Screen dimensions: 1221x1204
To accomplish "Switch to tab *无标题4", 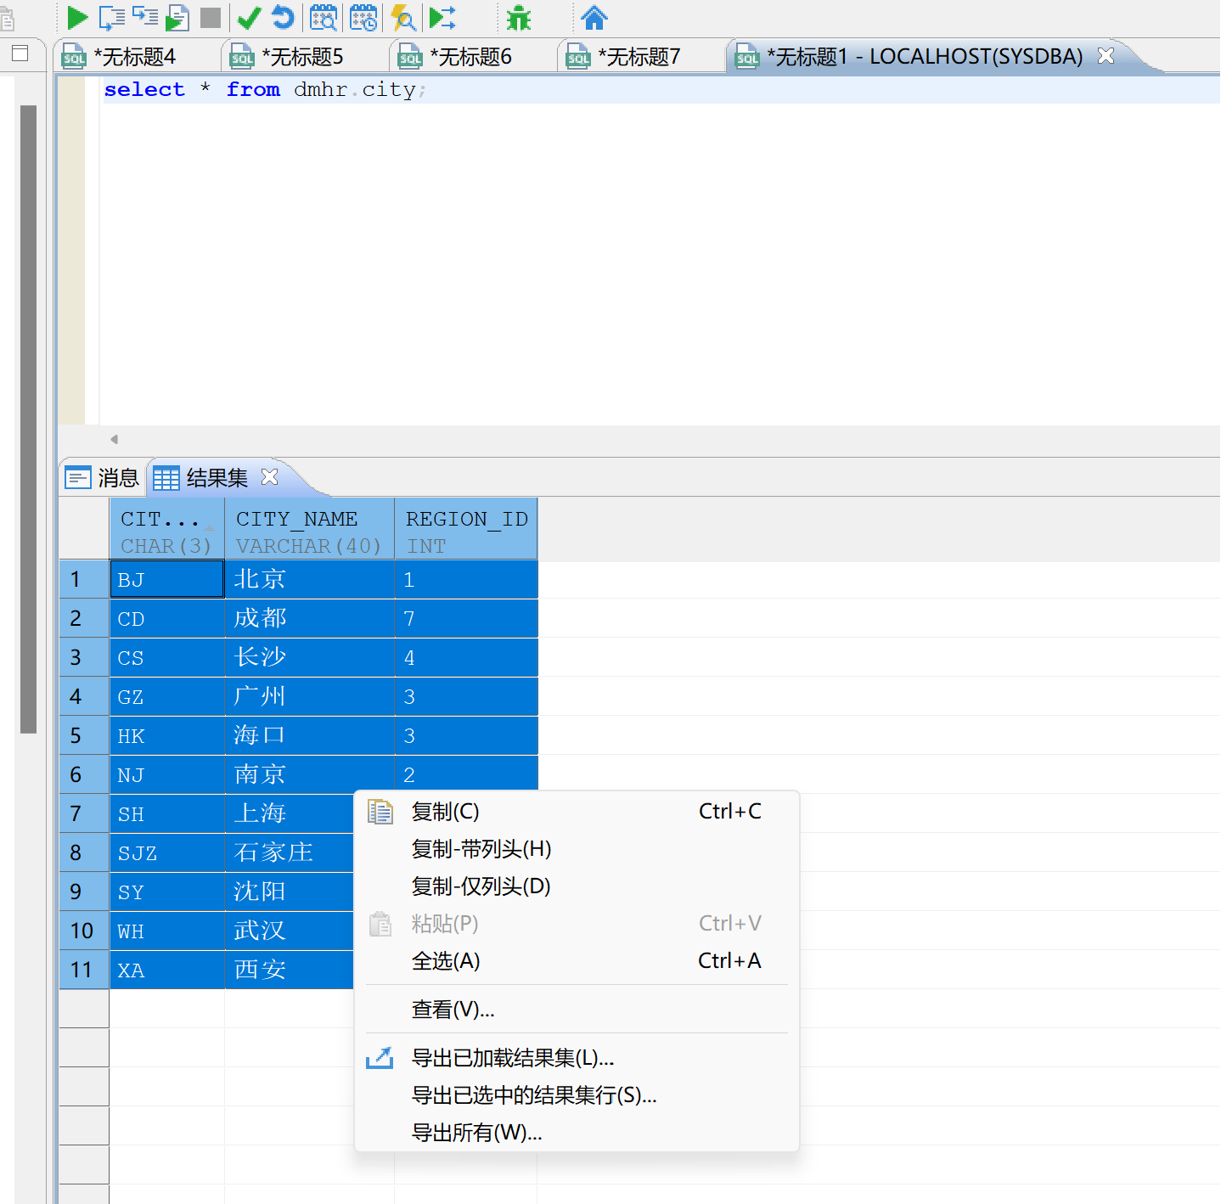I will click(x=136, y=57).
